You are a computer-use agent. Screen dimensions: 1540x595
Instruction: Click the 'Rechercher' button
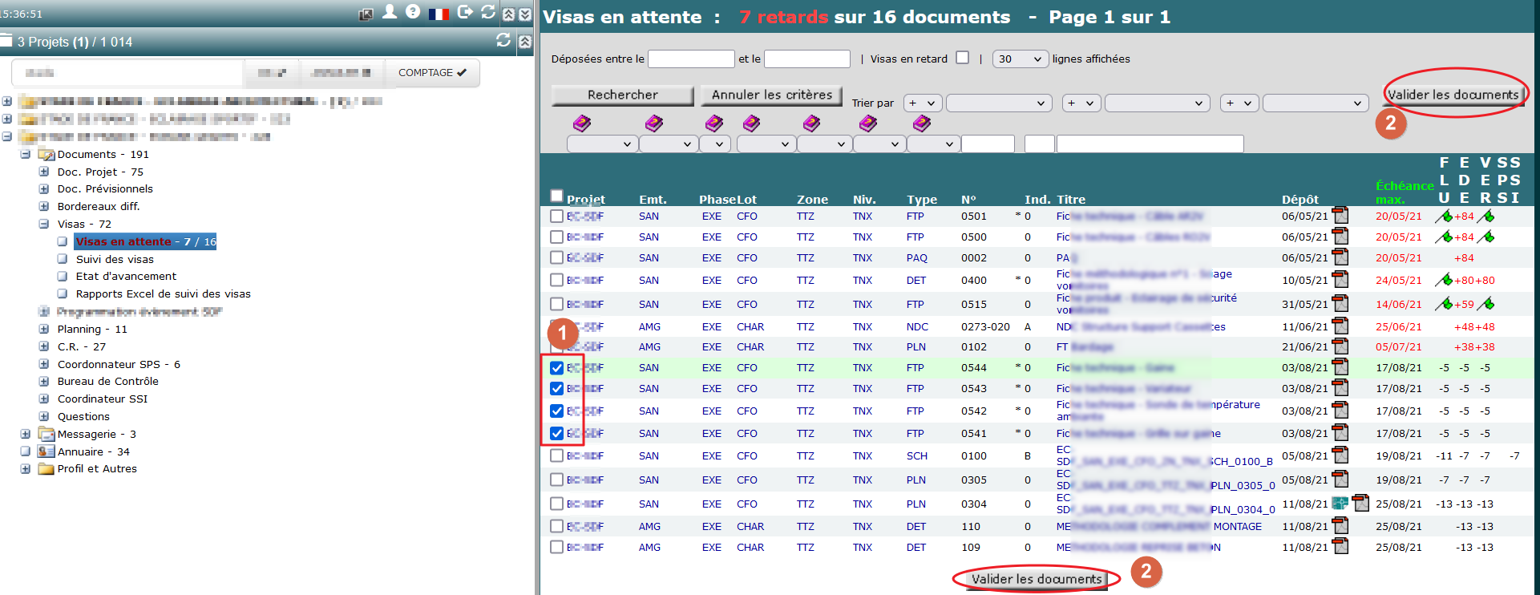click(623, 95)
